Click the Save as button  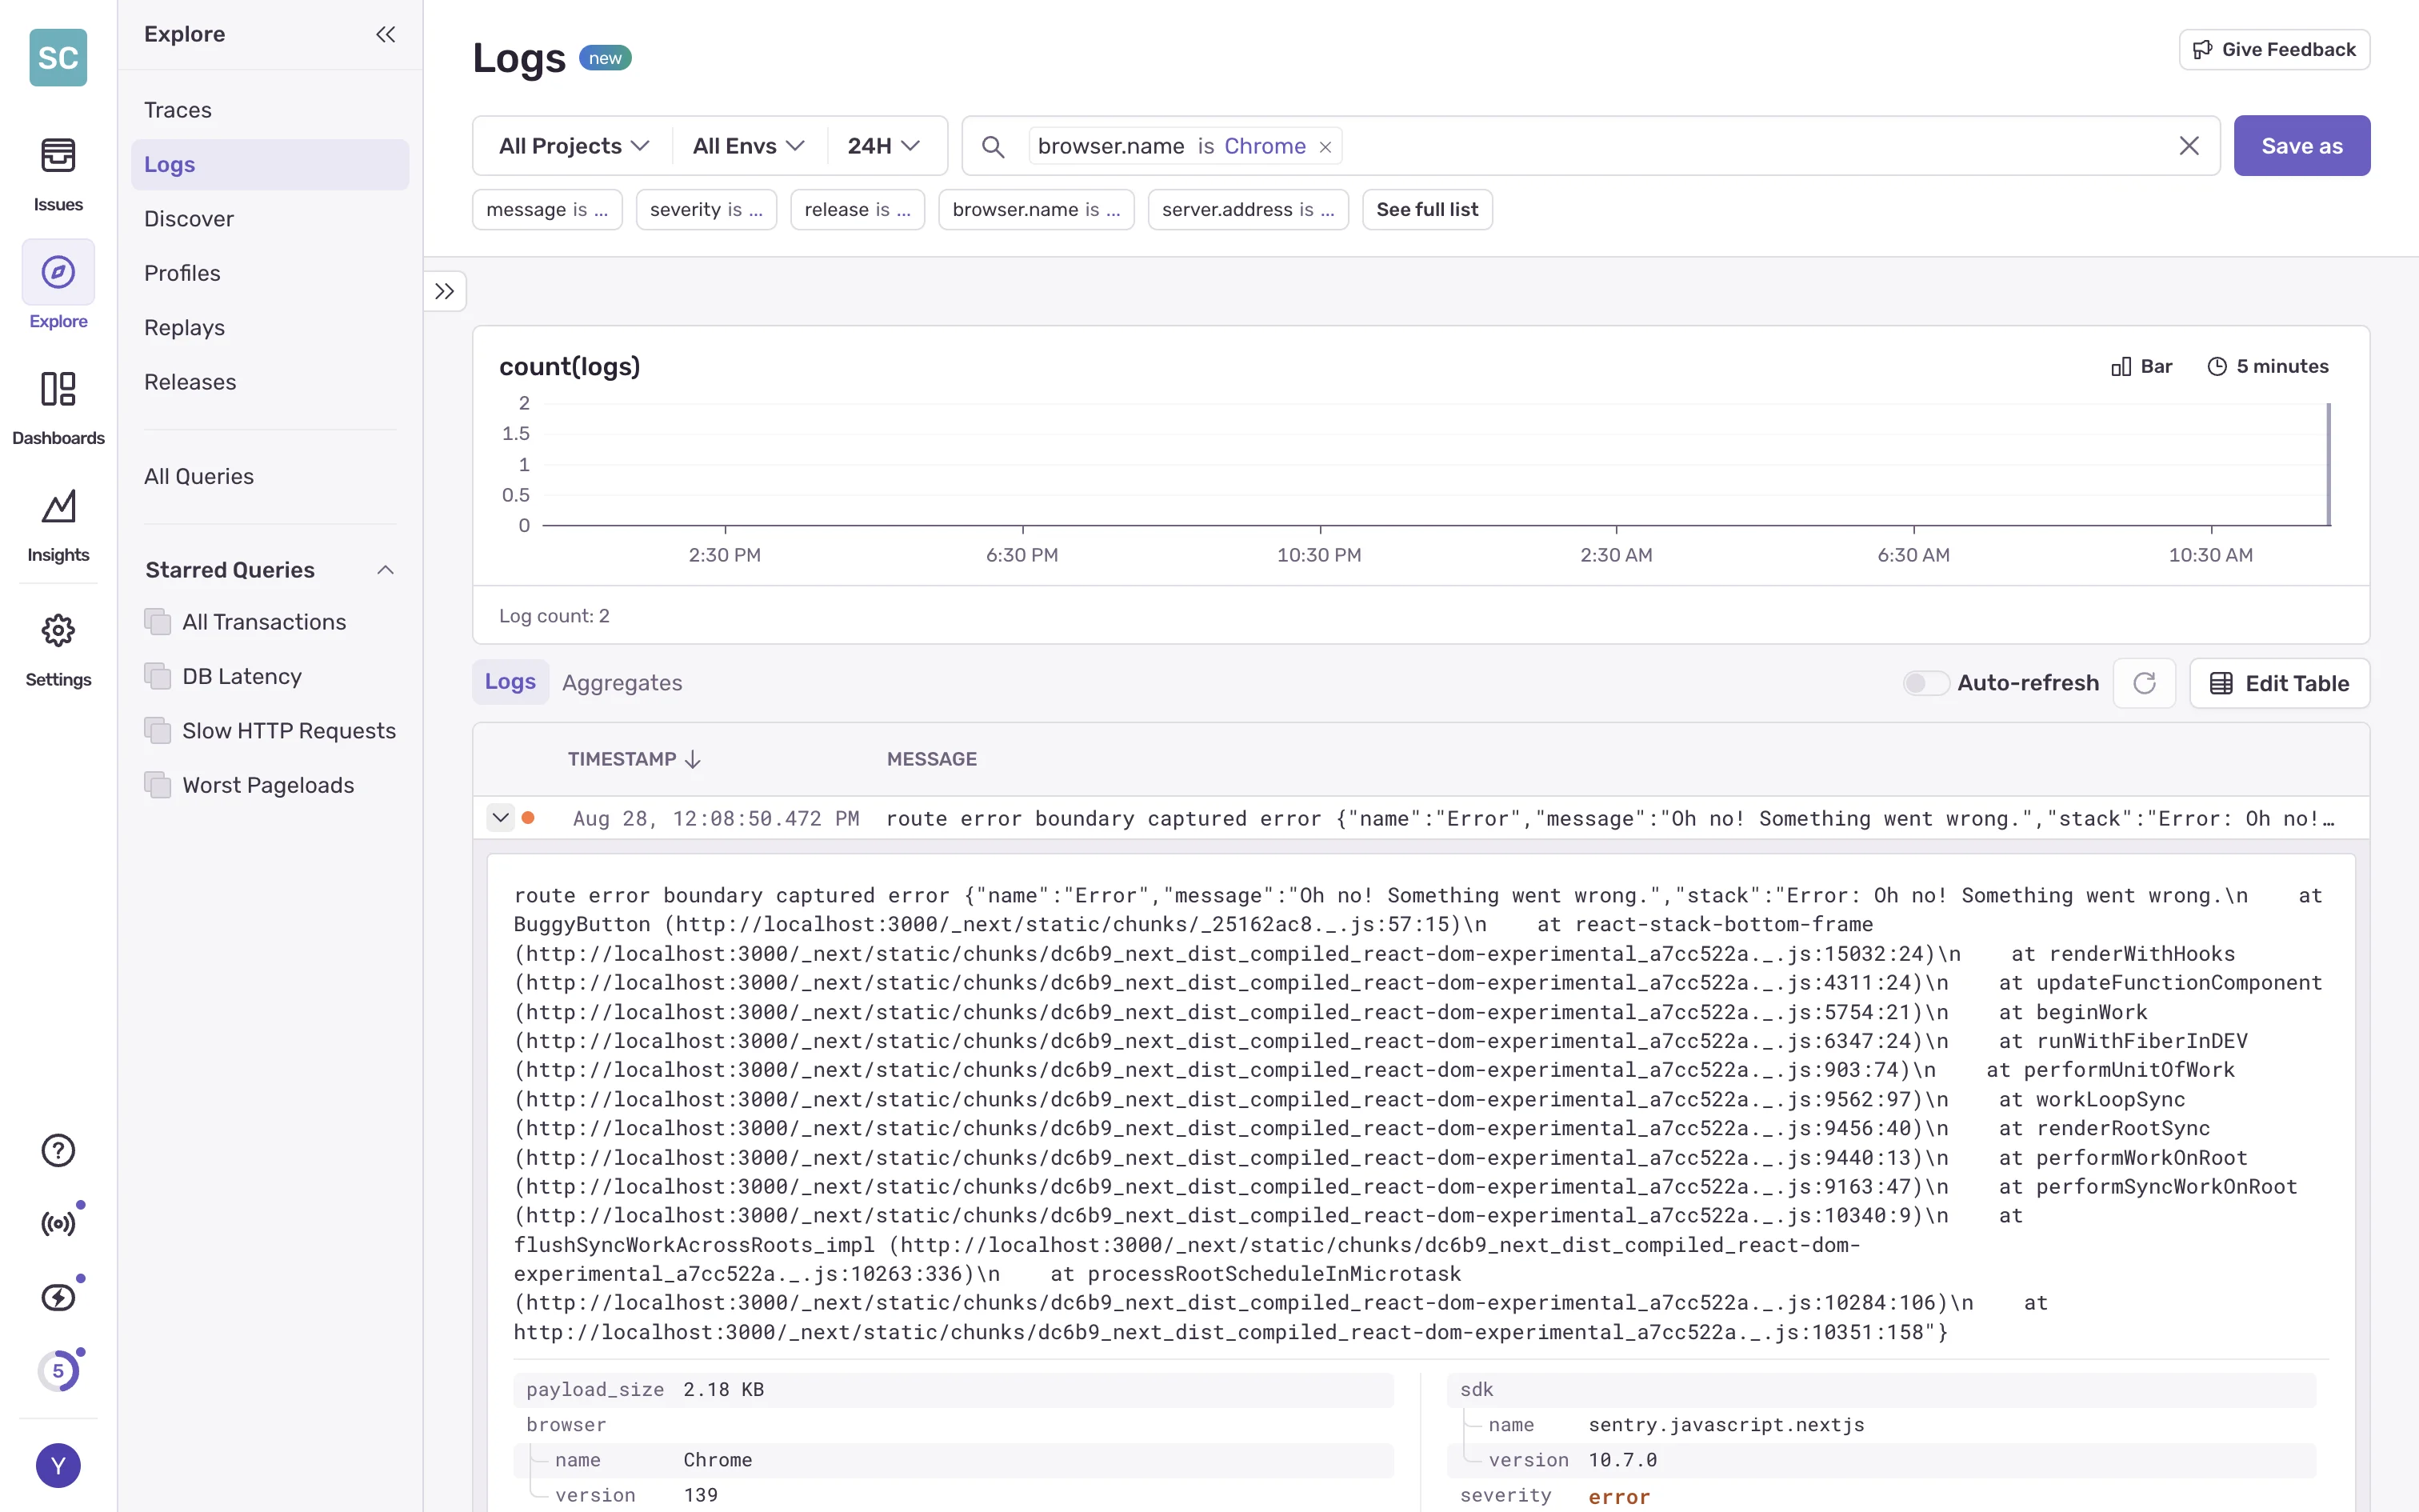(x=2301, y=145)
